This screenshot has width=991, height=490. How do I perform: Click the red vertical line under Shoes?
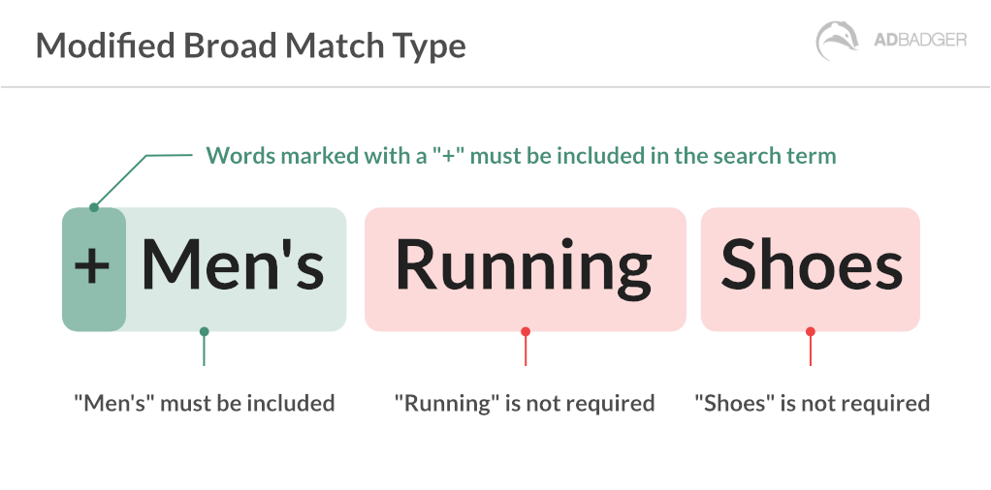810,352
